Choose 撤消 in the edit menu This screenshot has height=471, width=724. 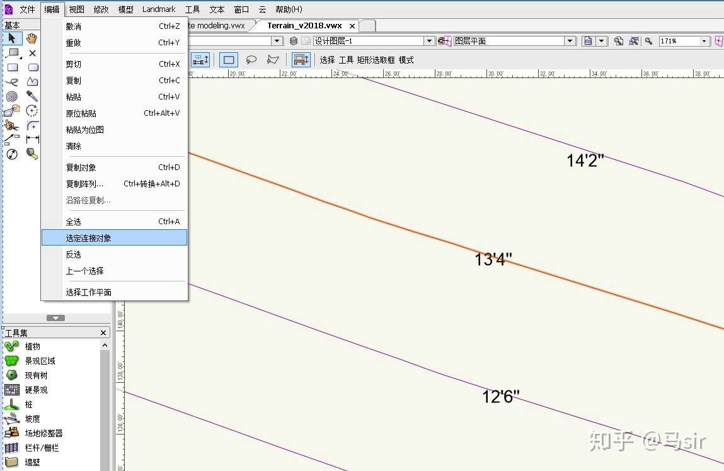click(114, 26)
